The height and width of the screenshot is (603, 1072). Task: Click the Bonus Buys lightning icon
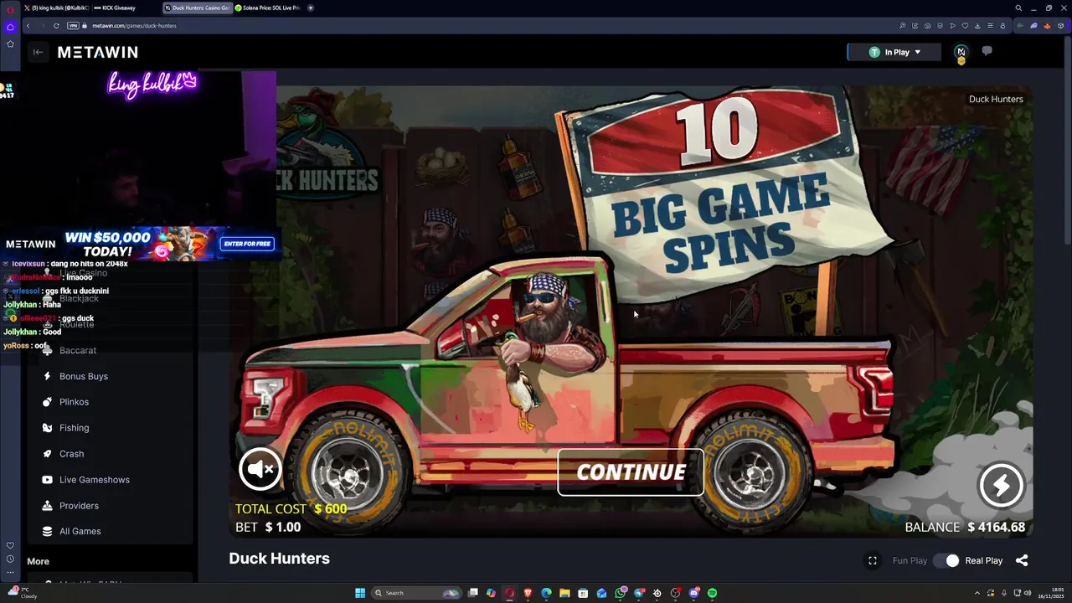(47, 376)
